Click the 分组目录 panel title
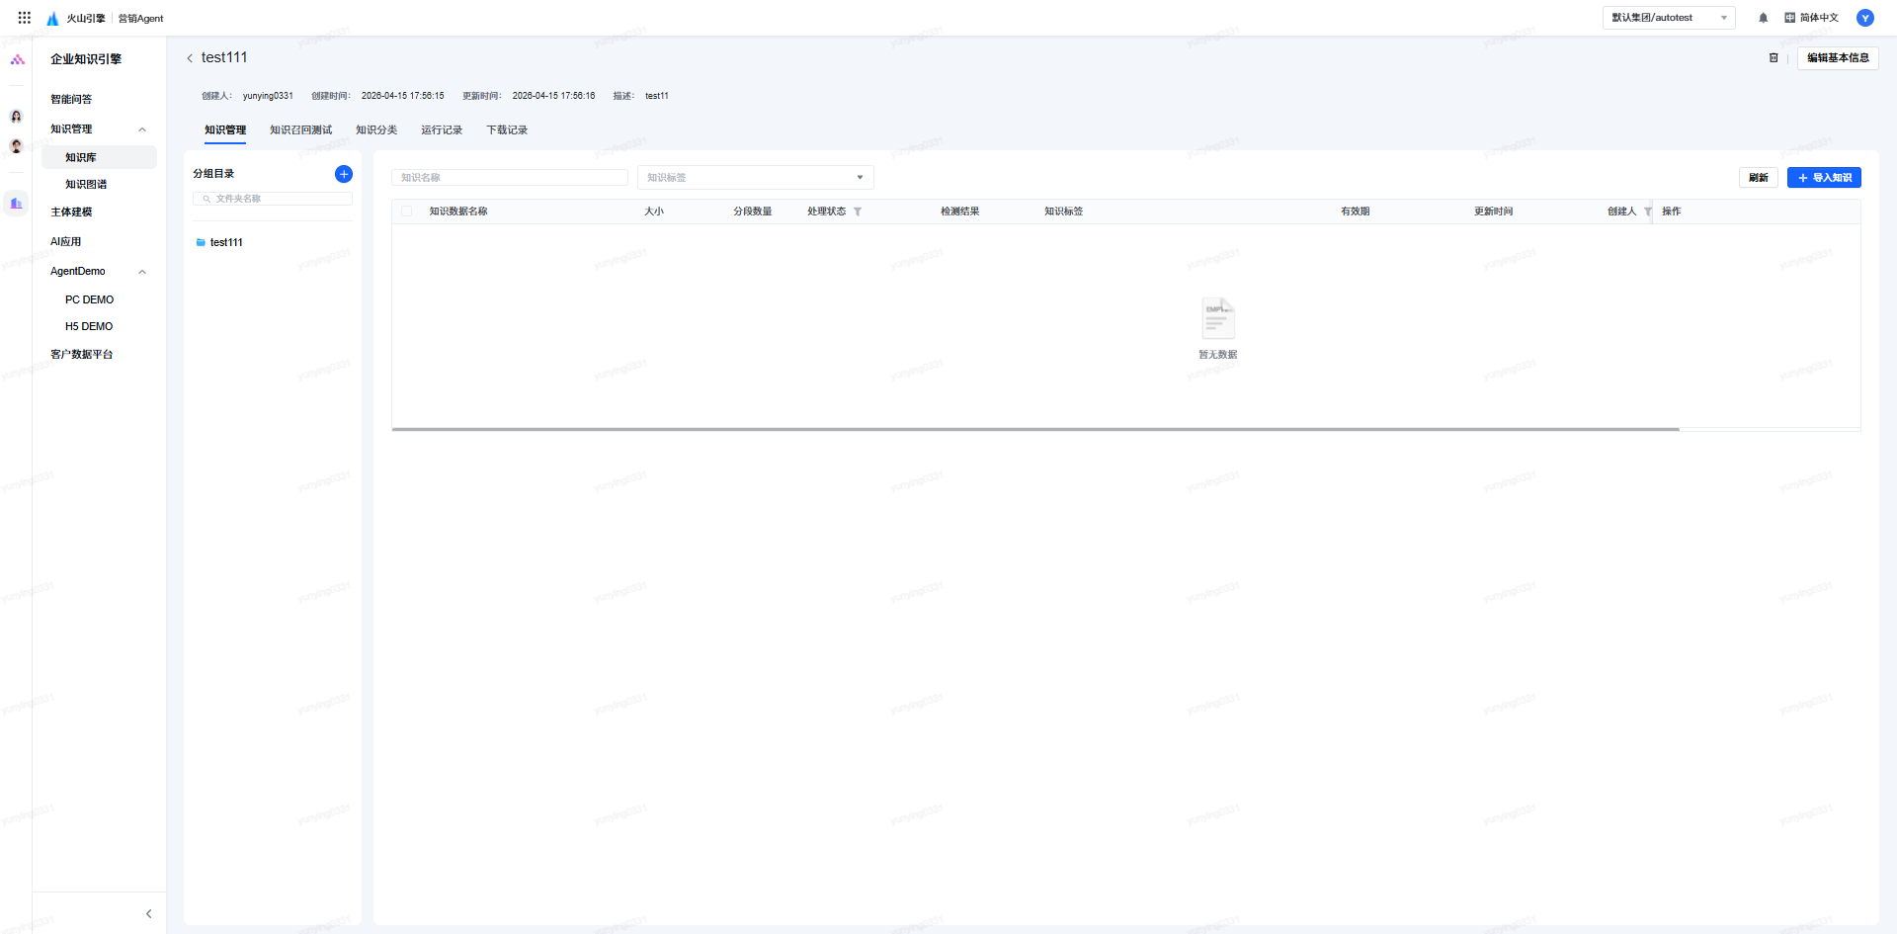 213,174
